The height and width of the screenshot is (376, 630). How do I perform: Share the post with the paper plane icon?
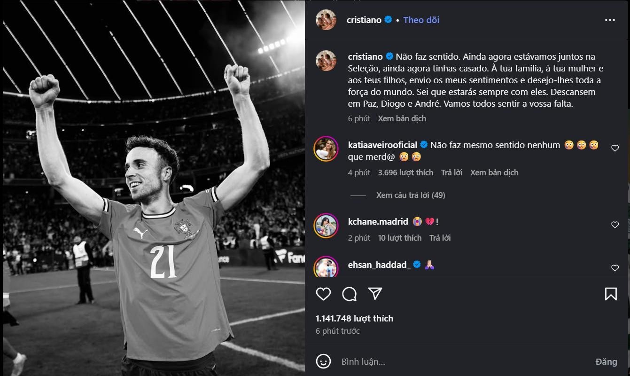375,294
